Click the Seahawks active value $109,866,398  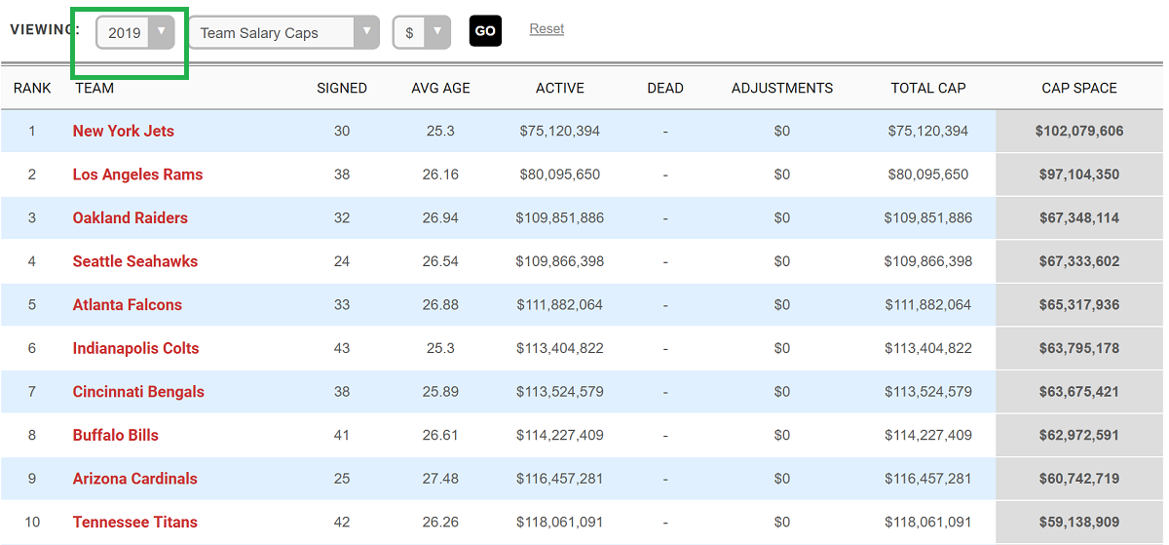(x=560, y=261)
